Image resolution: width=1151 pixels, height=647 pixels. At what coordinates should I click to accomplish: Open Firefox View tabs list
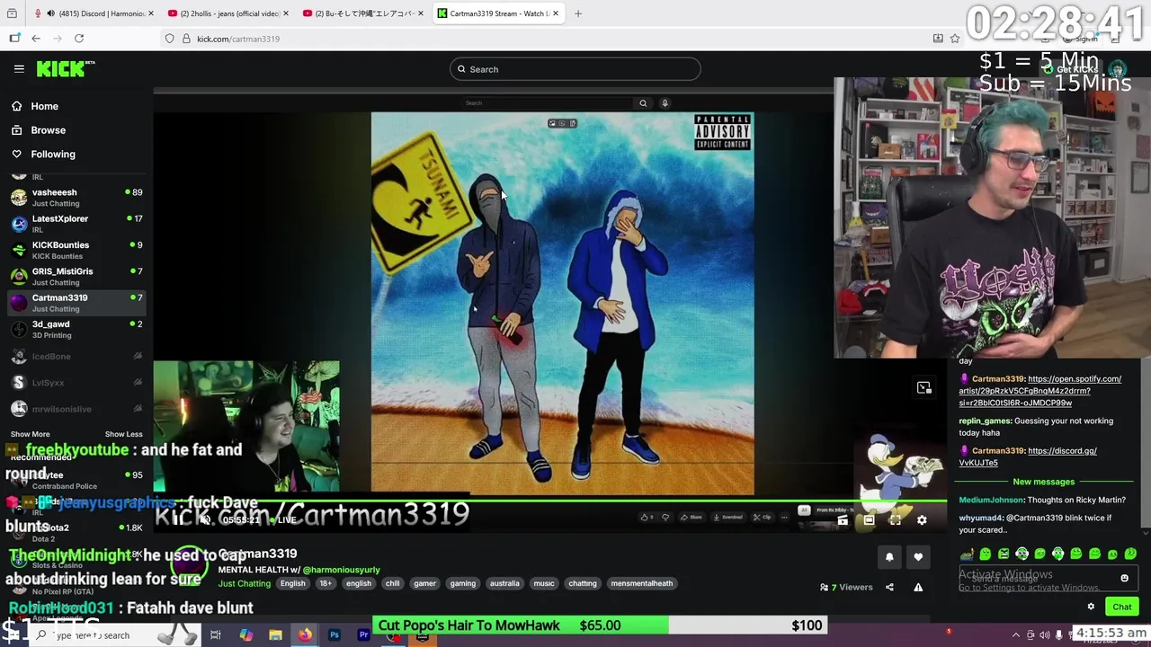coord(12,13)
